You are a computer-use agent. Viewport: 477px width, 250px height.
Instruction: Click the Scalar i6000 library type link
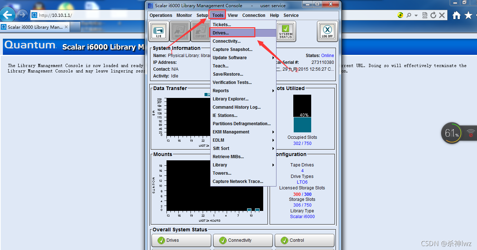[x=302, y=217]
